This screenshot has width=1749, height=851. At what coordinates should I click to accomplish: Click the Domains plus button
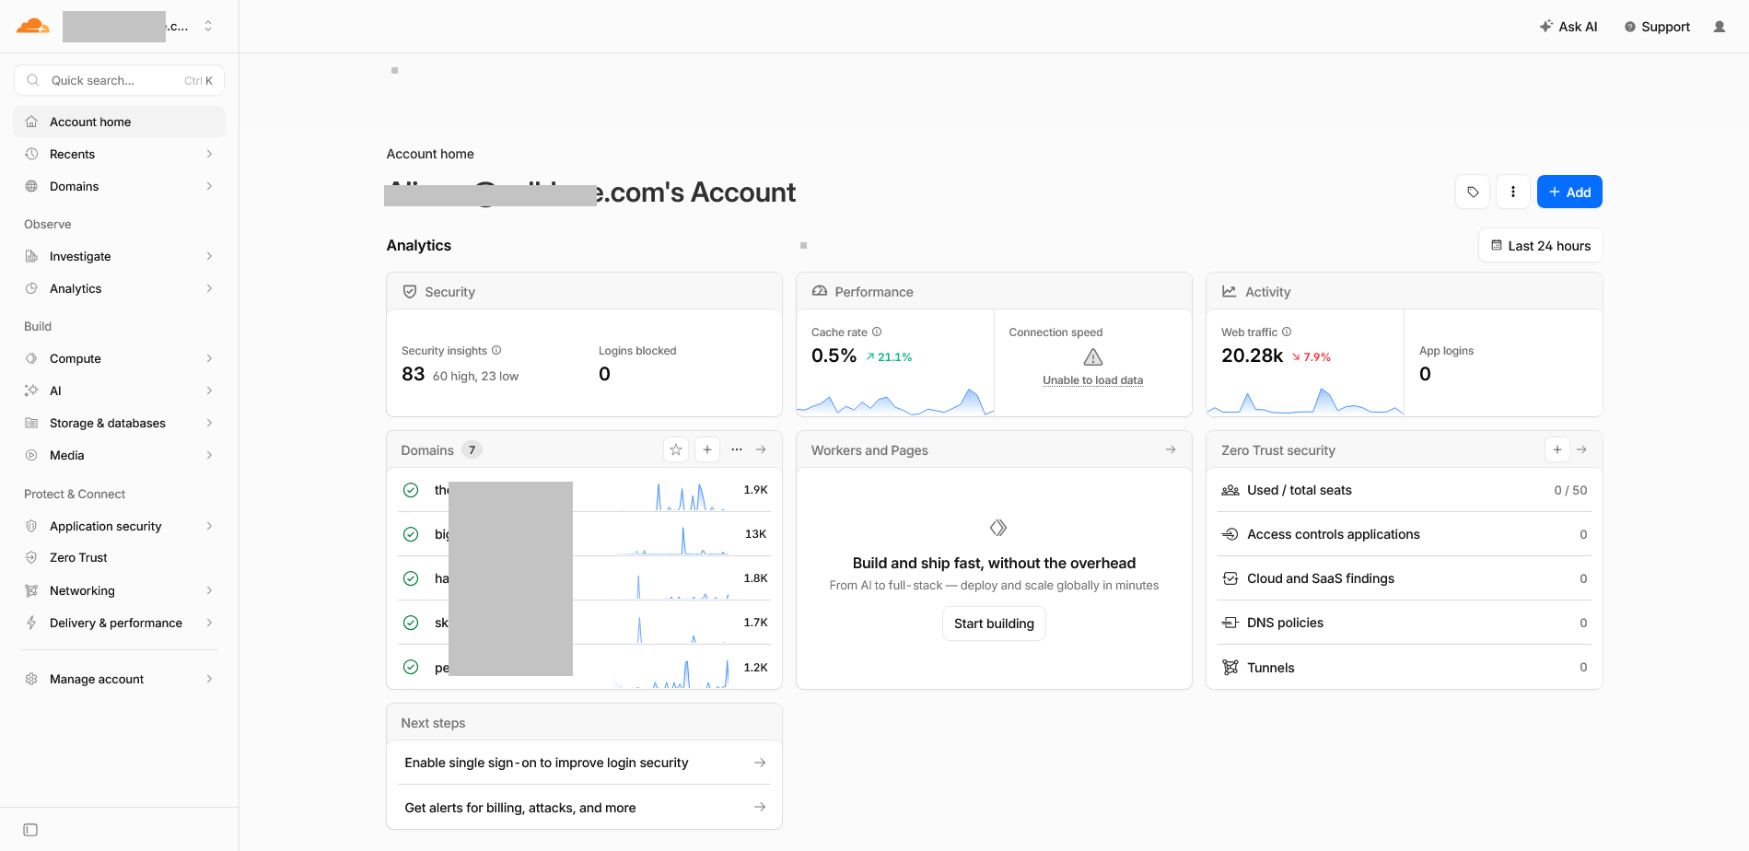(x=707, y=449)
